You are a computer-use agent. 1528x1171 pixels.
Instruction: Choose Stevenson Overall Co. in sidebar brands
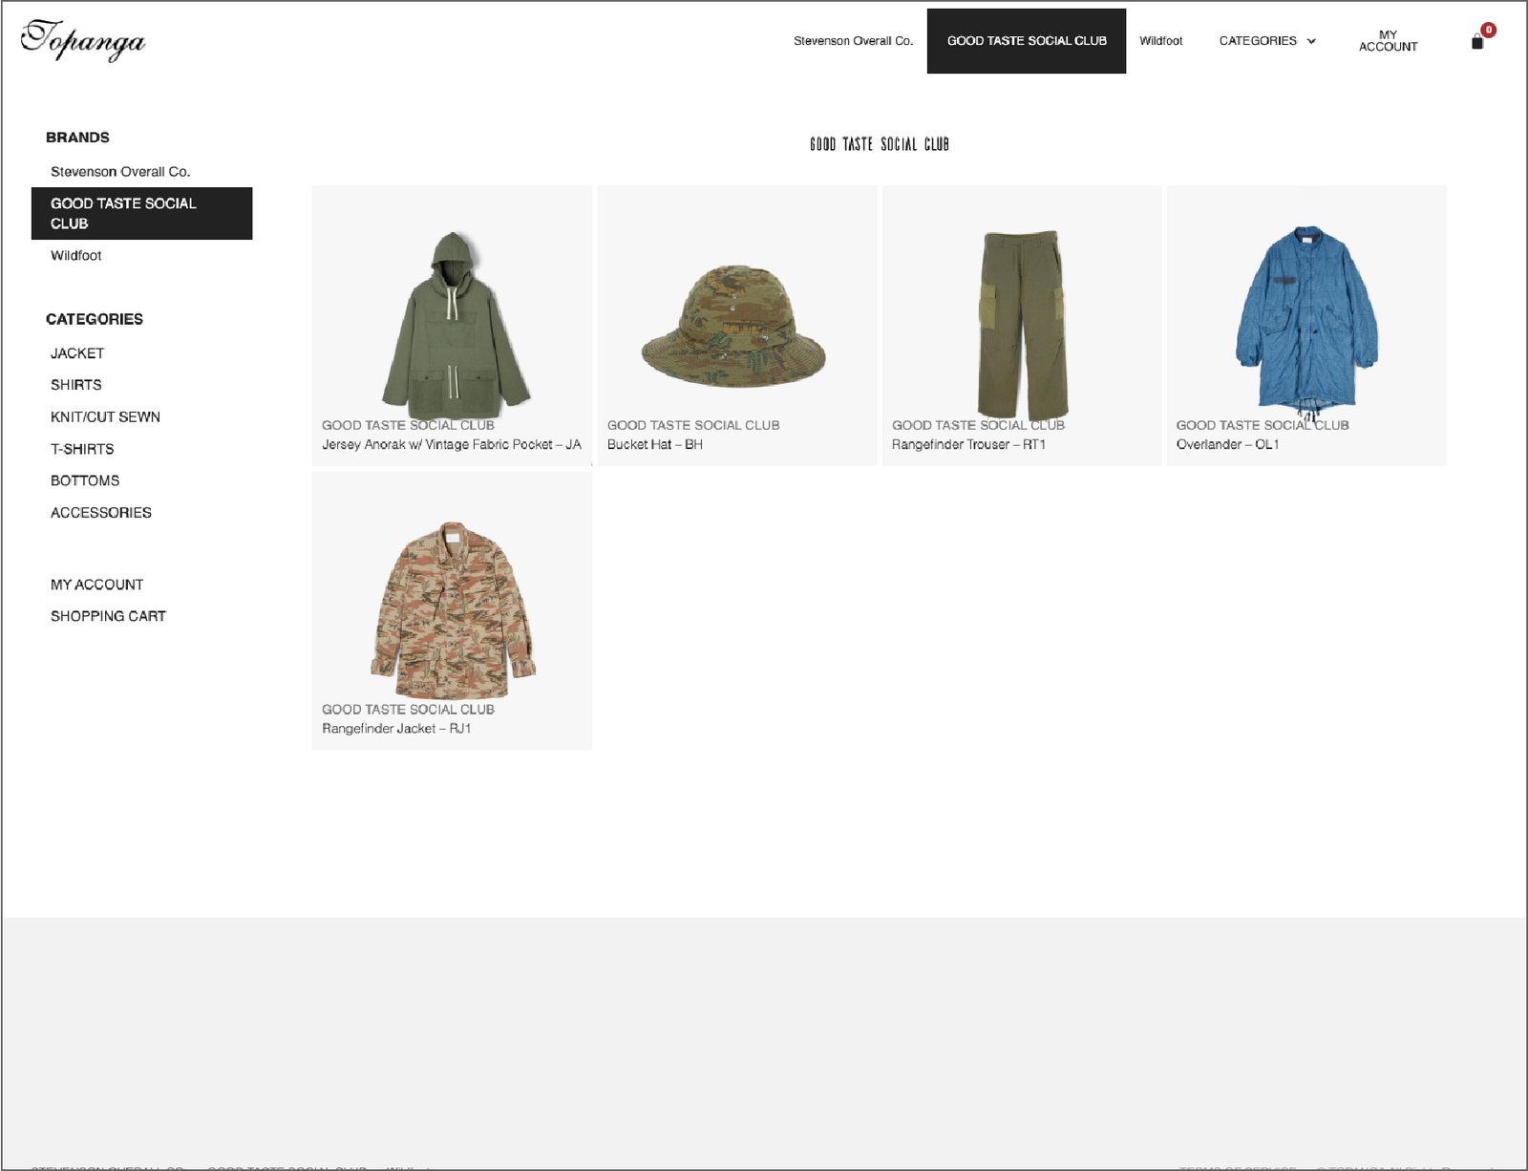[x=120, y=172]
